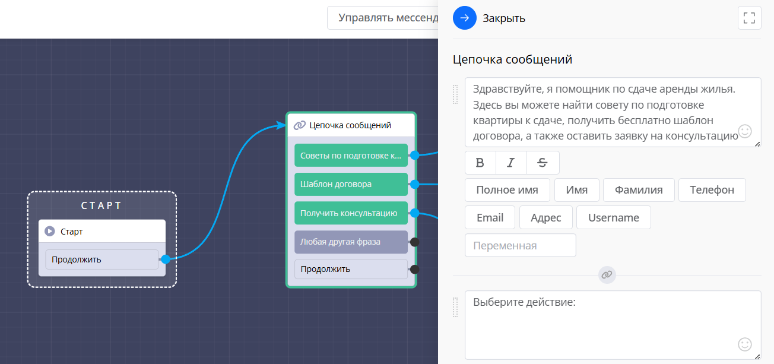
Task: Click the play icon in Старт block
Action: click(50, 232)
